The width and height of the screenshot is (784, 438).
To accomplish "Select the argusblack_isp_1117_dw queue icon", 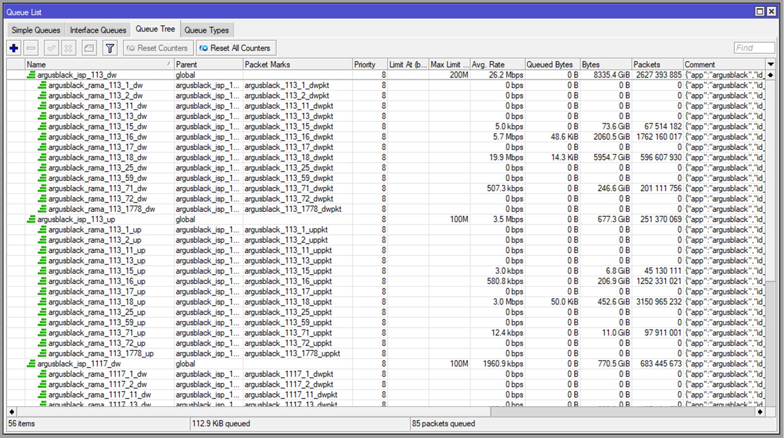I will coord(31,364).
